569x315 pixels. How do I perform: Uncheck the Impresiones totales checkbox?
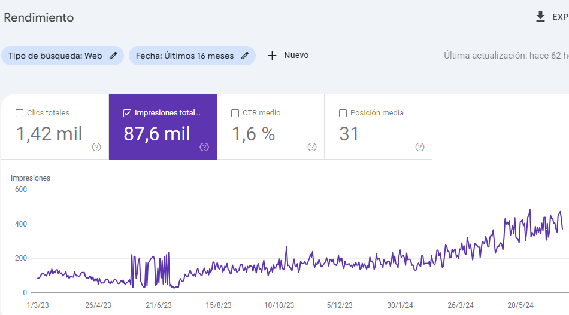(127, 113)
